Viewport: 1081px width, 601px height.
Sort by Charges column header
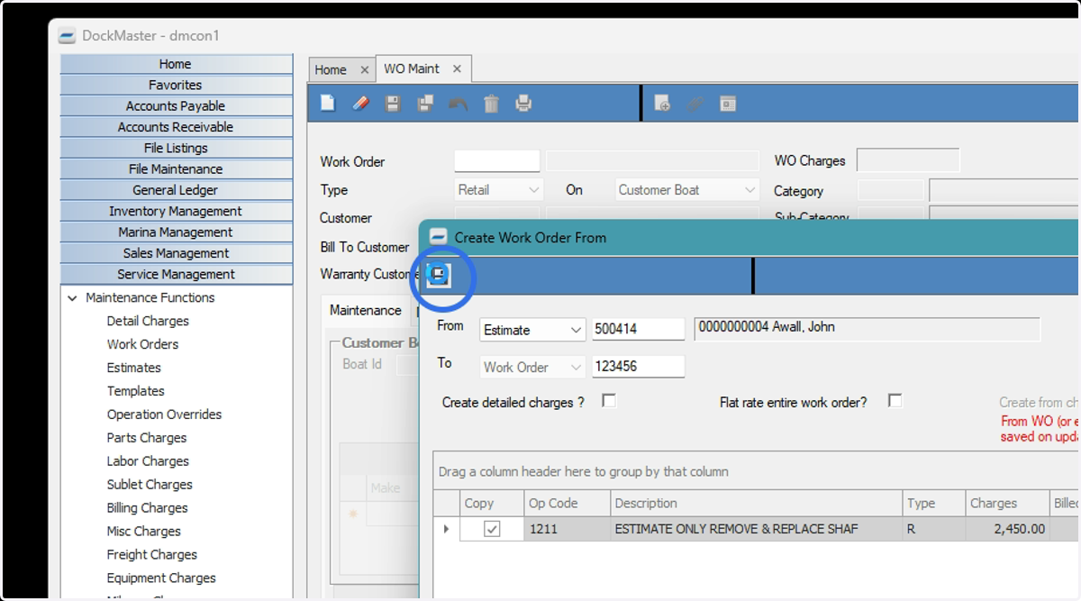1006,503
